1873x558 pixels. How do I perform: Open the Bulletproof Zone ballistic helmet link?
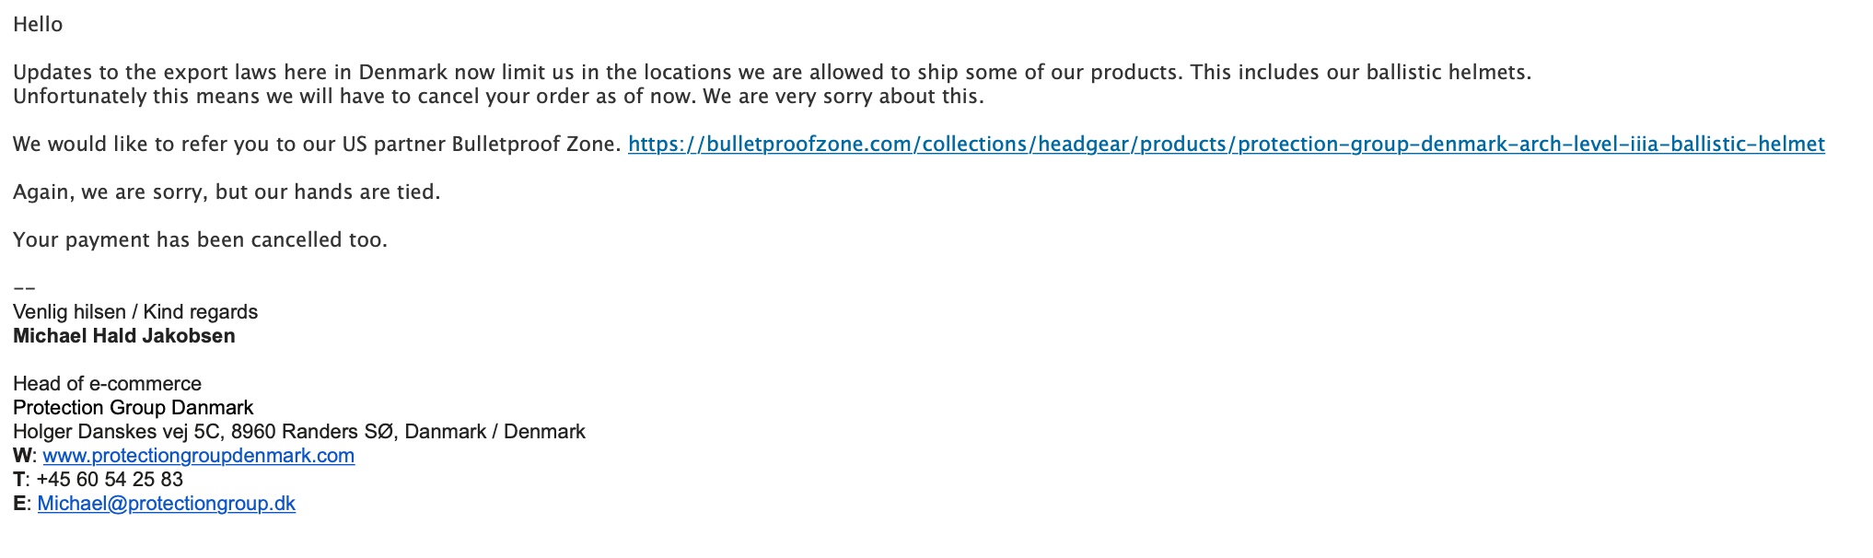1226,145
